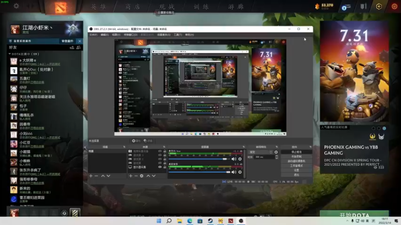Click the 审查案件 button in Dota
The image size is (401, 225).
pos(68,41)
